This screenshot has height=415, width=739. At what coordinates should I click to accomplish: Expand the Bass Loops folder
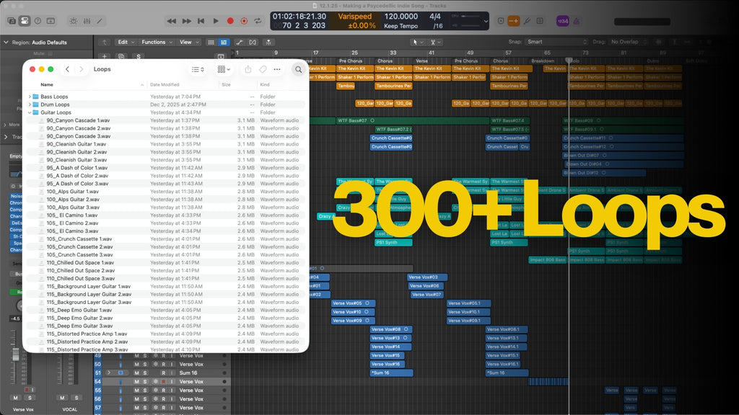click(30, 97)
